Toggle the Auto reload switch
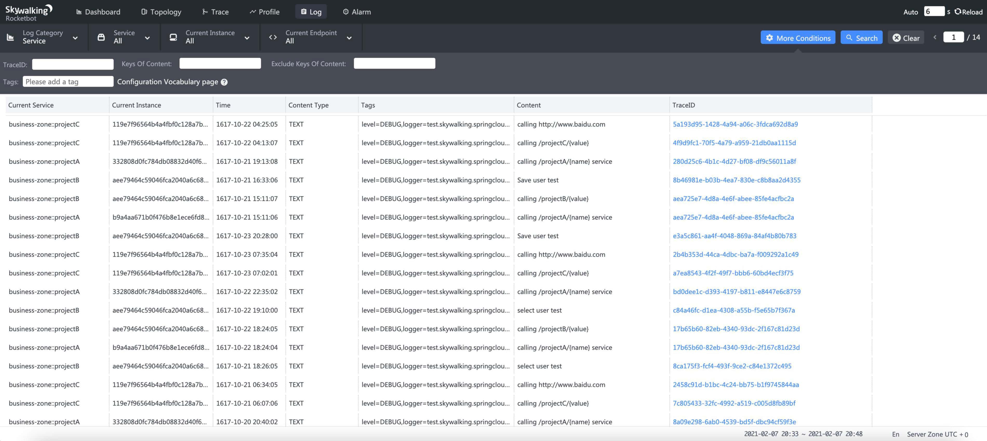The height and width of the screenshot is (441, 987). [x=910, y=12]
